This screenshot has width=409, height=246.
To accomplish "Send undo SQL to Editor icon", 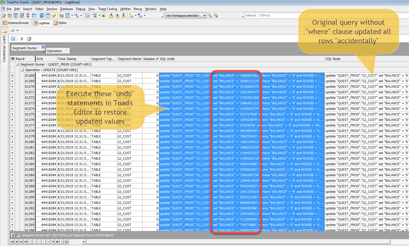I will pyautogui.click(x=29, y=39).
